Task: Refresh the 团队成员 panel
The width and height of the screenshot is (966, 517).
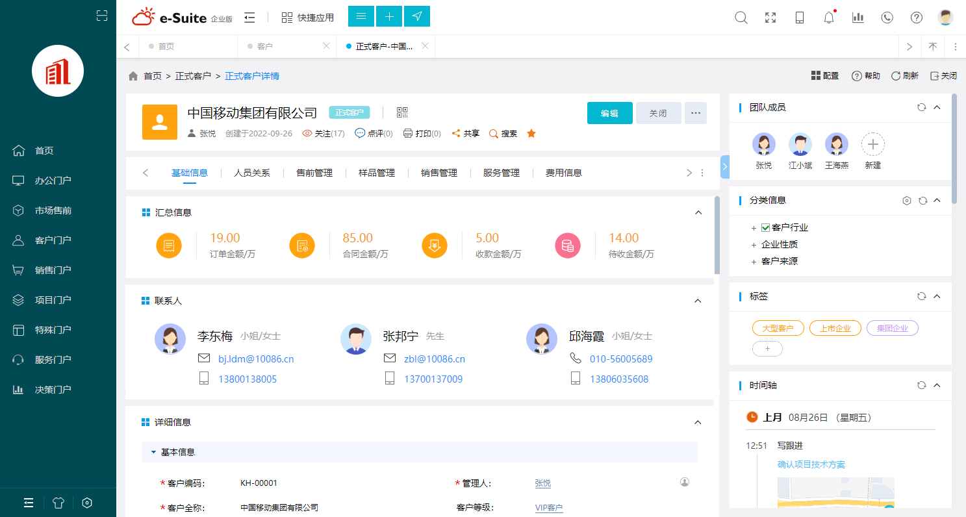Action: click(x=921, y=107)
